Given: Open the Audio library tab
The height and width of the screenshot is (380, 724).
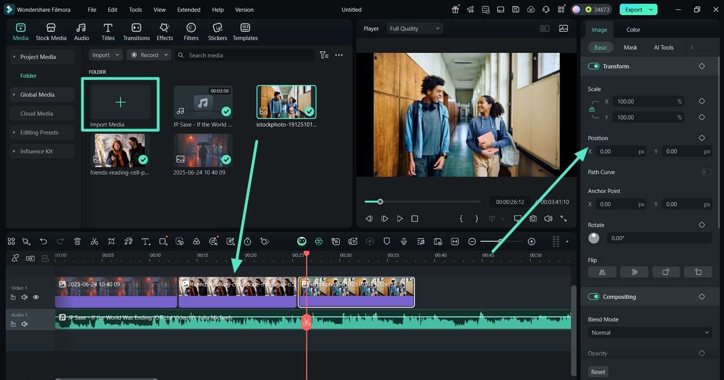Looking at the screenshot, I should point(81,32).
